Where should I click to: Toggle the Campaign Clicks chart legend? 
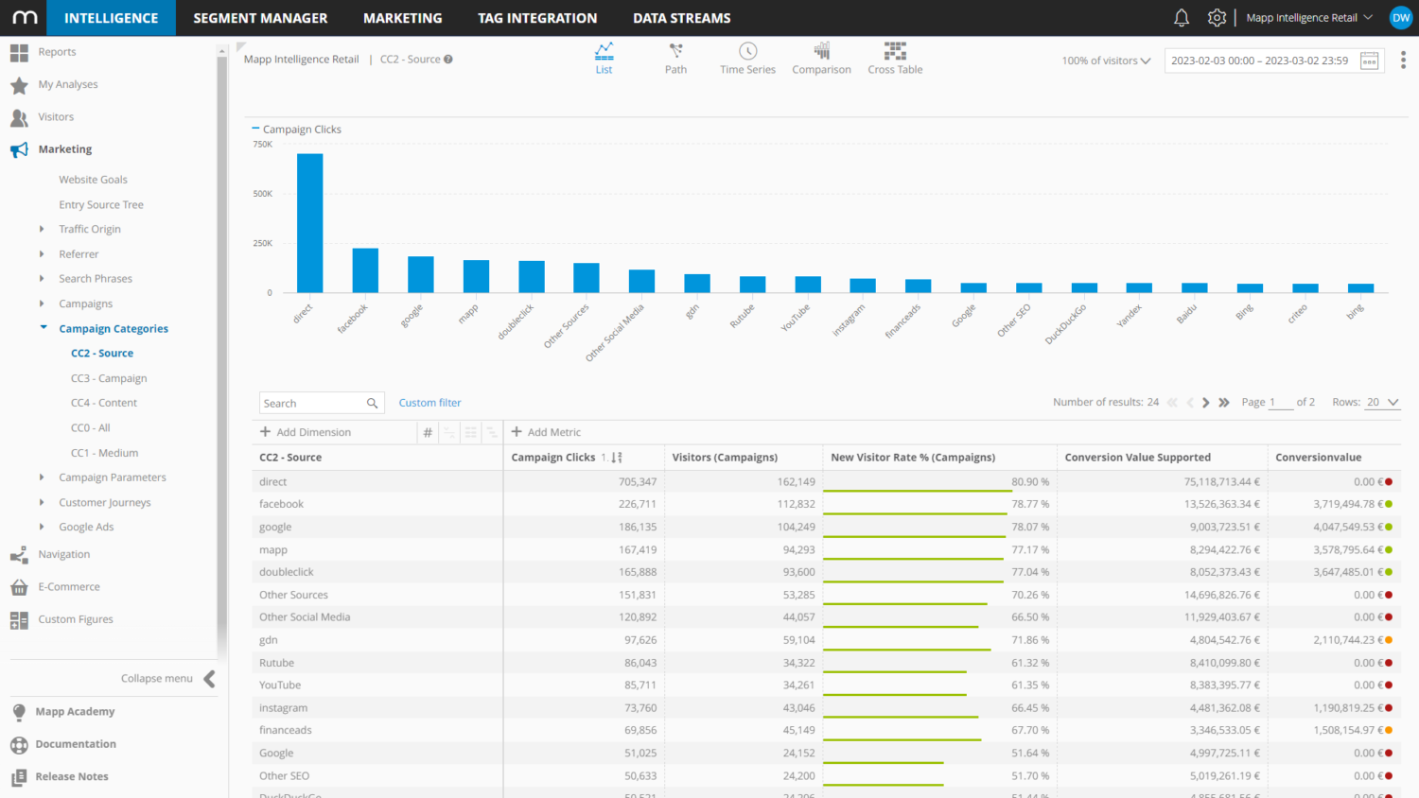tap(297, 130)
